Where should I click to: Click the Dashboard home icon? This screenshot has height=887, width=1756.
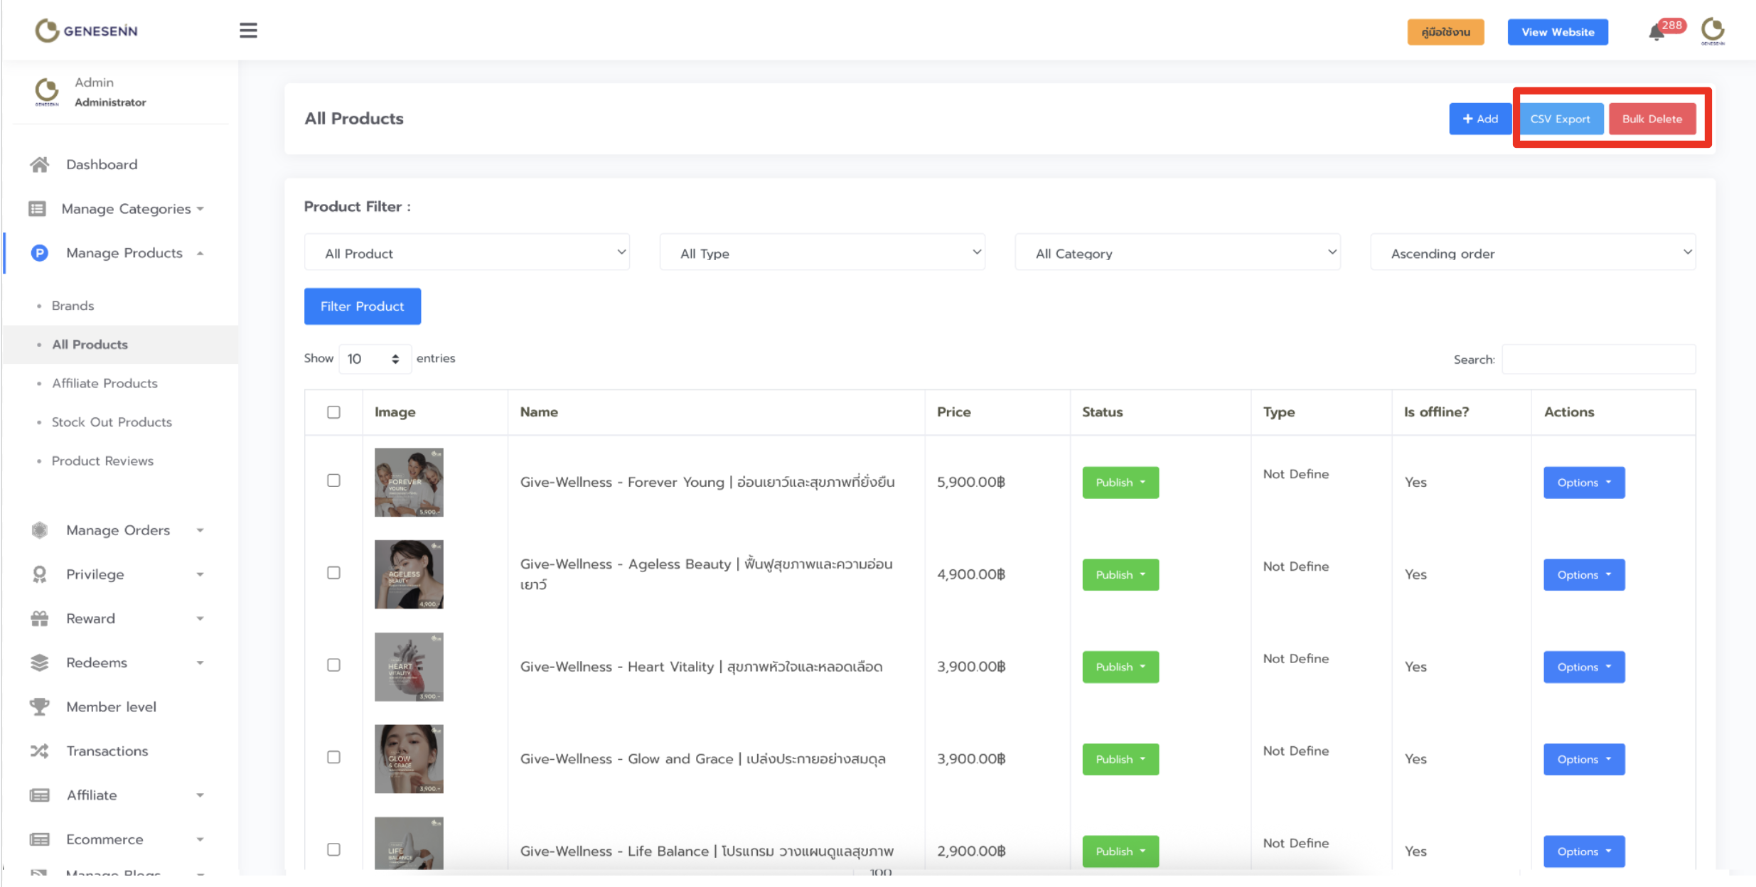pyautogui.click(x=40, y=164)
